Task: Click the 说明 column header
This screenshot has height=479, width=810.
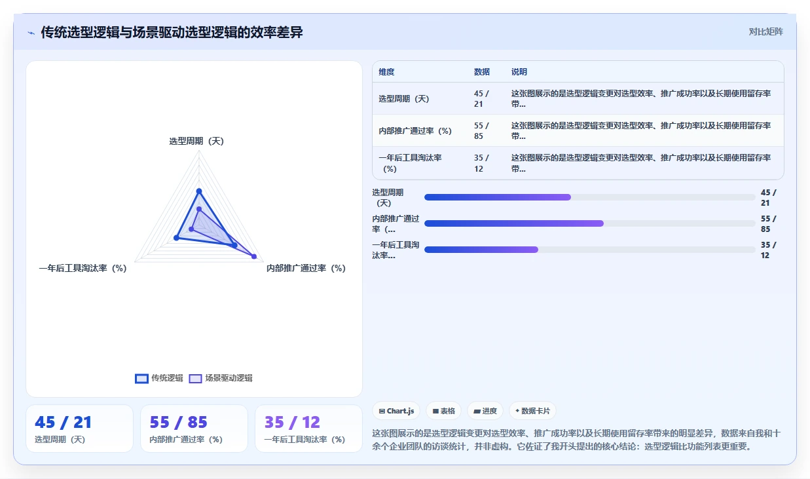Action: tap(519, 72)
